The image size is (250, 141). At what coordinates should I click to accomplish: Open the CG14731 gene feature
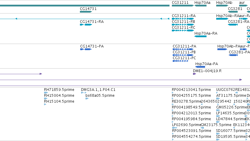86,12
